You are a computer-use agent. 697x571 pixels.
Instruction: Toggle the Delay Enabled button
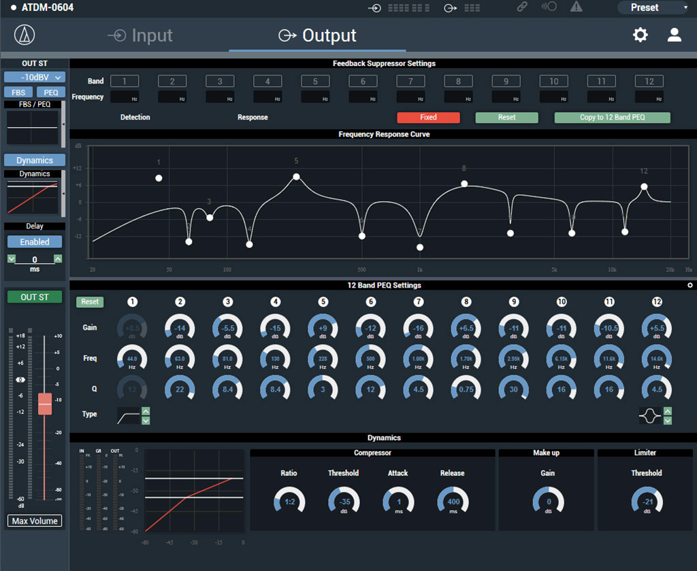tap(35, 242)
